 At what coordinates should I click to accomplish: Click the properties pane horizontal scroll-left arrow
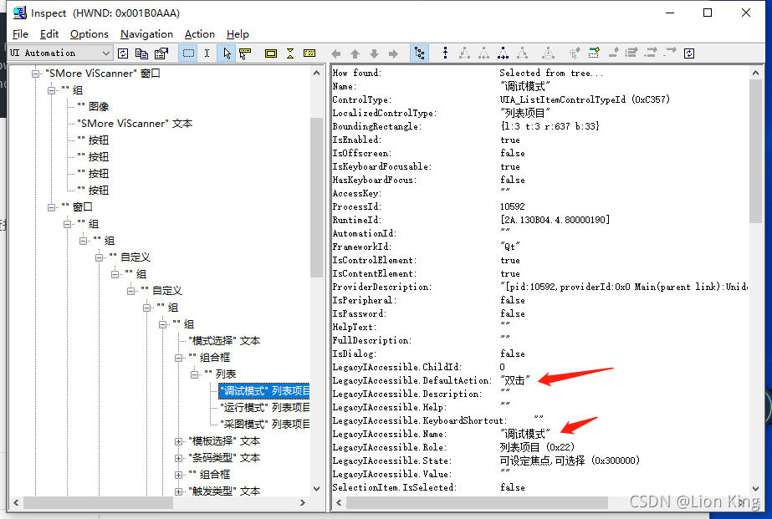(x=339, y=503)
